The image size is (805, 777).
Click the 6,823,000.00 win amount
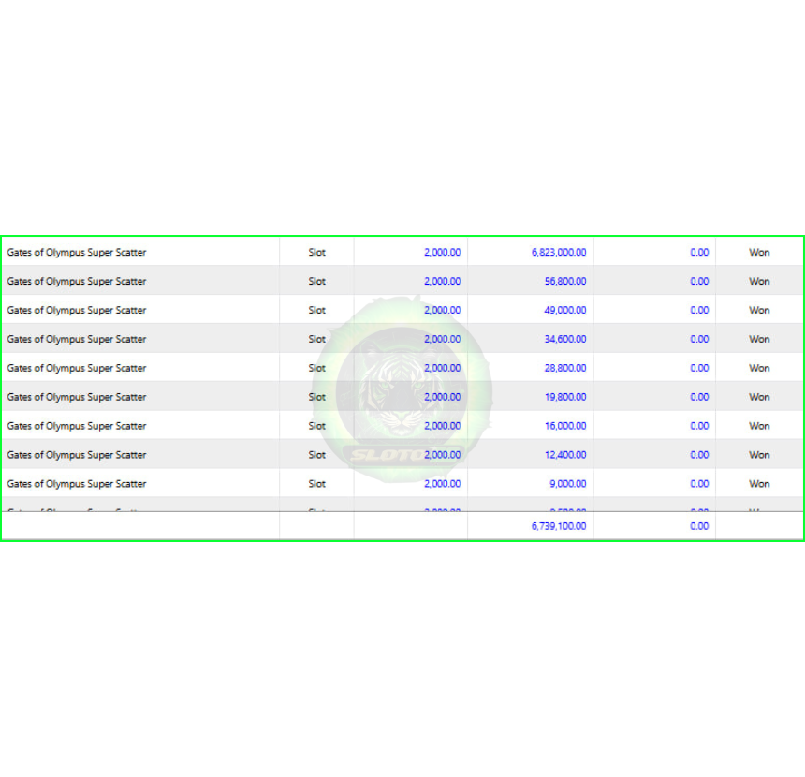click(x=559, y=252)
